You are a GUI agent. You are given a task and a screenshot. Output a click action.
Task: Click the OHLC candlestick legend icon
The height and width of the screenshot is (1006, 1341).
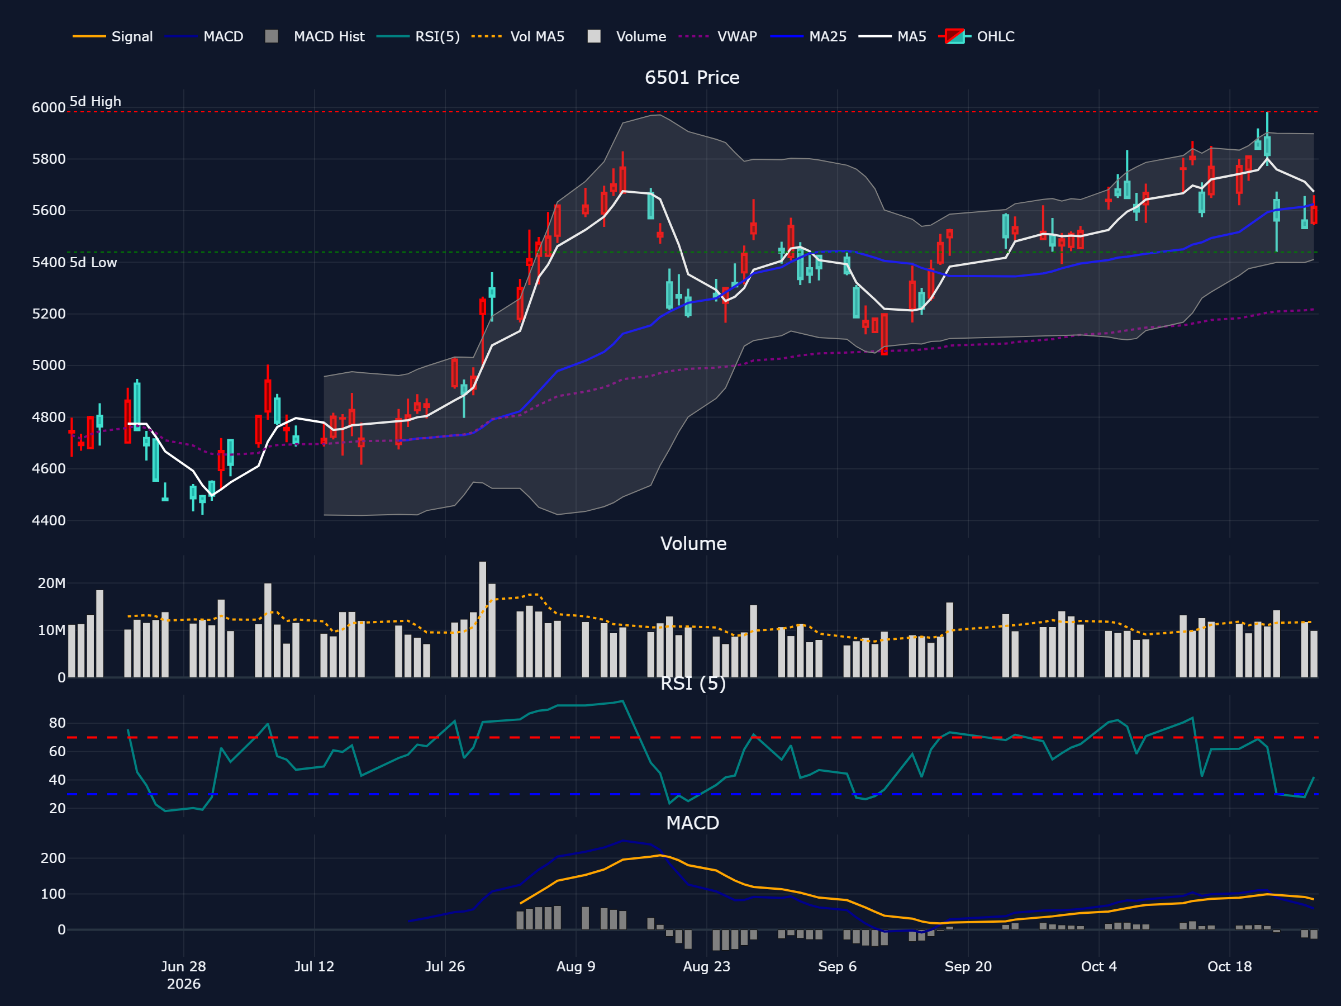click(x=955, y=36)
